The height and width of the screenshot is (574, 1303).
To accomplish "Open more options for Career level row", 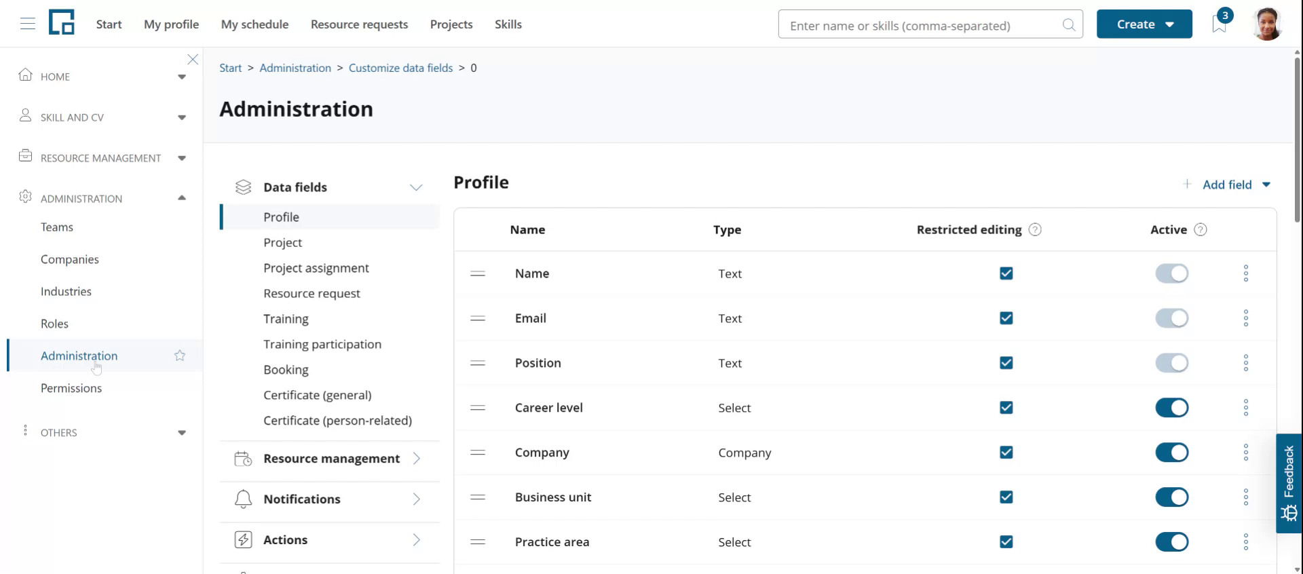I will pos(1246,408).
